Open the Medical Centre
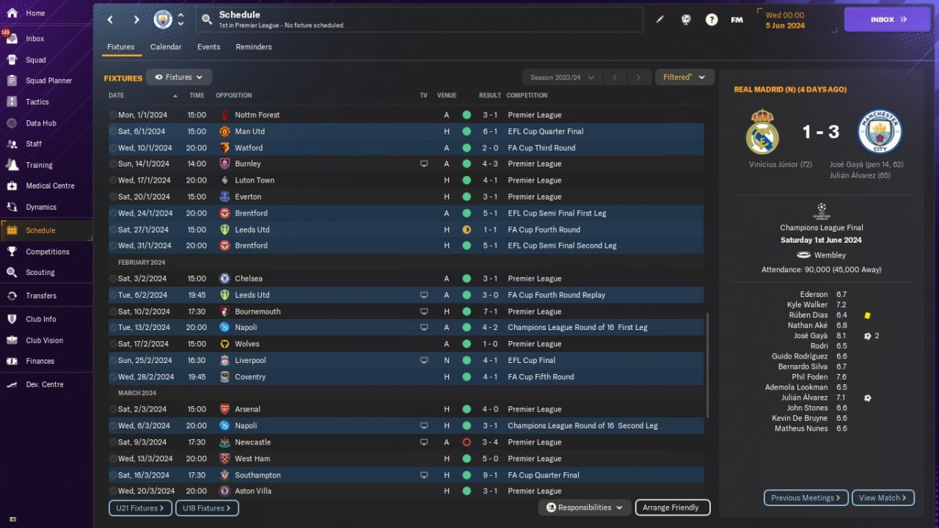This screenshot has width=939, height=528. (50, 186)
